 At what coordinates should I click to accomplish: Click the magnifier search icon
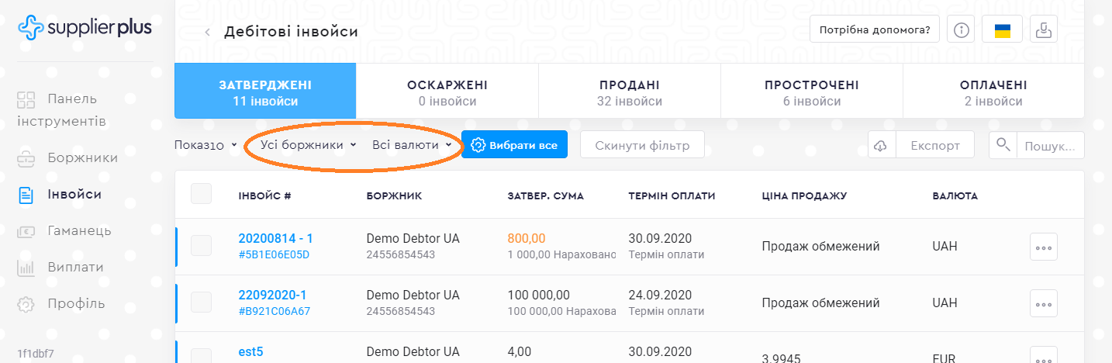point(1003,145)
